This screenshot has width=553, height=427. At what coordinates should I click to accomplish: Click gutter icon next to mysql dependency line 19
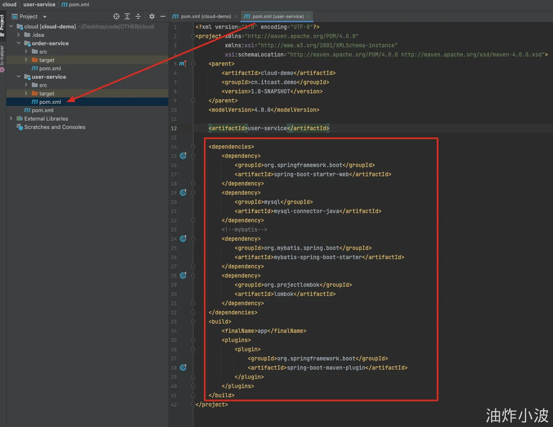pyautogui.click(x=183, y=193)
